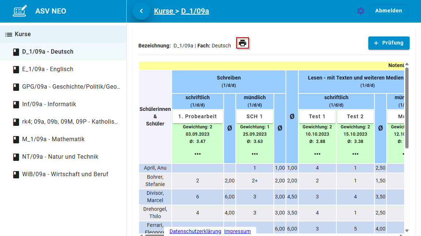Click the course icon beside Inf/09a Informatik
Image resolution: width=421 pixels, height=236 pixels.
point(16,104)
